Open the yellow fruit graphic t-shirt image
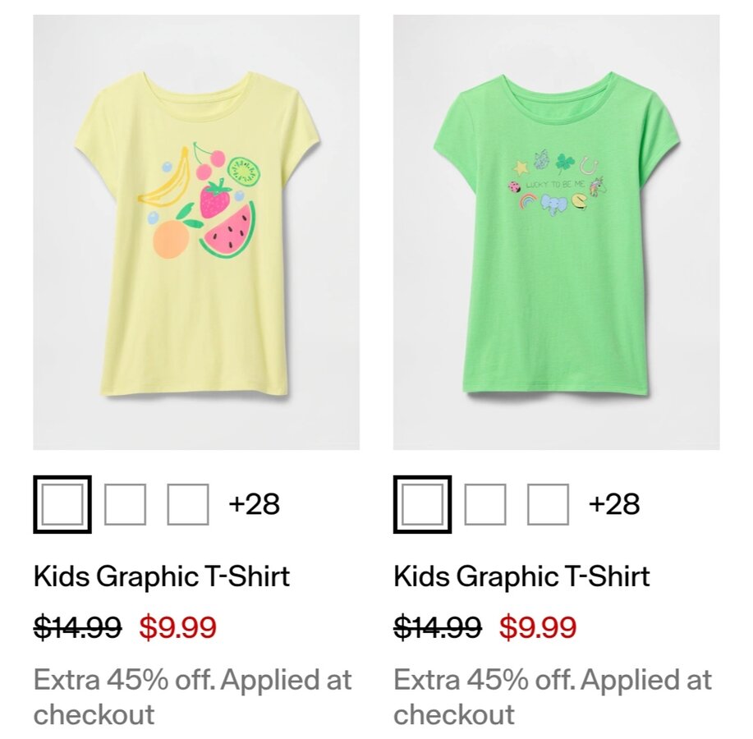753x739 pixels. point(195,232)
